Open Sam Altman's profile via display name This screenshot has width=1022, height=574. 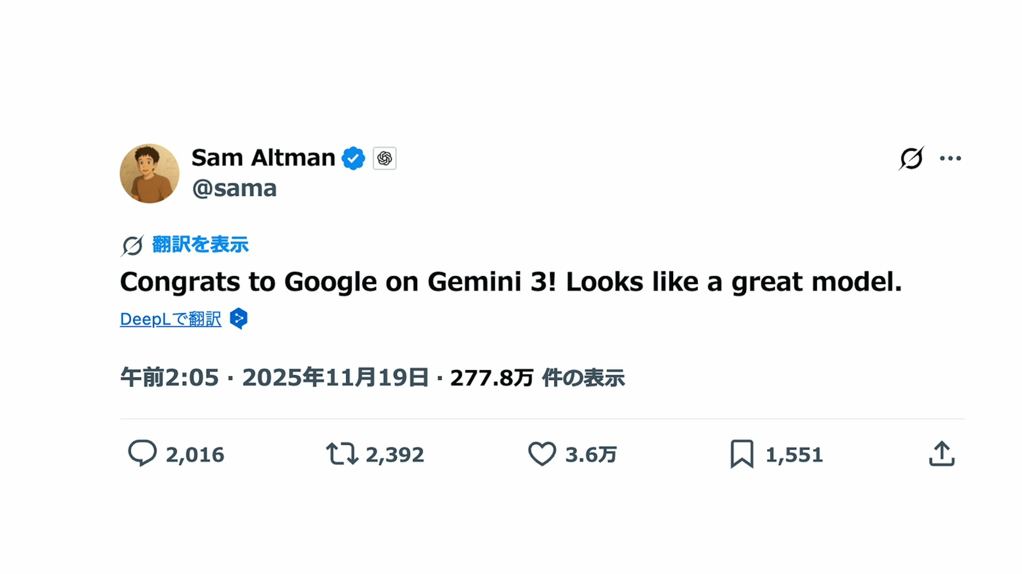pos(263,158)
